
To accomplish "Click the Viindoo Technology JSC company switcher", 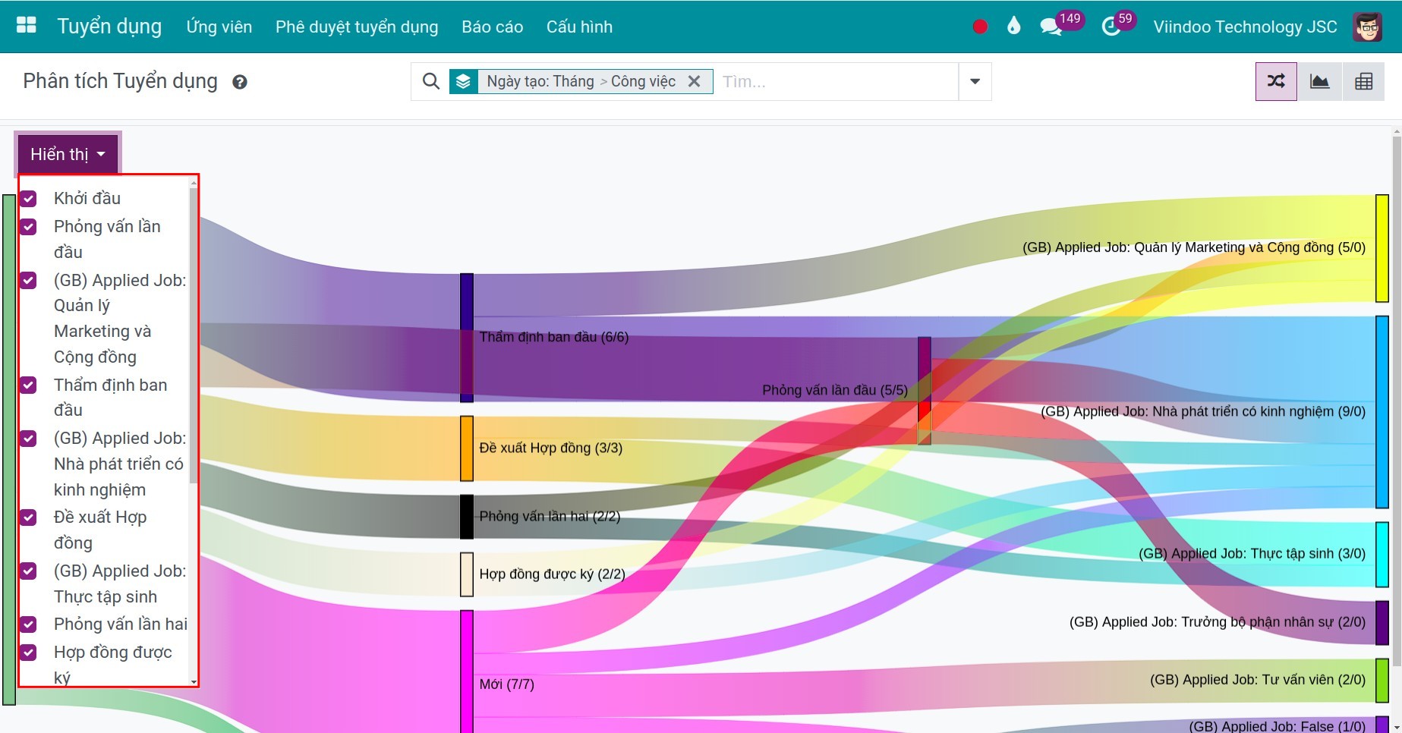I will pyautogui.click(x=1245, y=27).
